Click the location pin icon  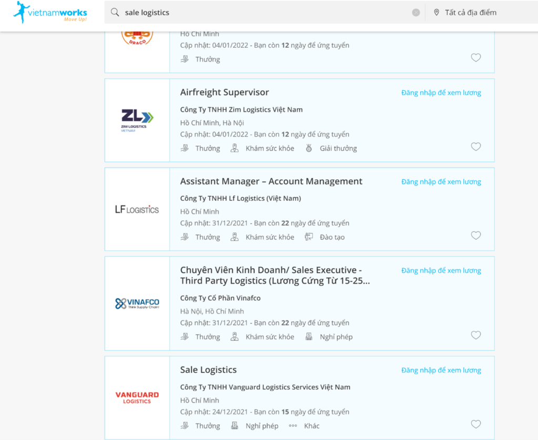coord(437,13)
